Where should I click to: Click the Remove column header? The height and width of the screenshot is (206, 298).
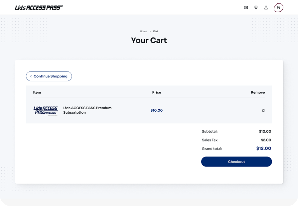pos(258,92)
